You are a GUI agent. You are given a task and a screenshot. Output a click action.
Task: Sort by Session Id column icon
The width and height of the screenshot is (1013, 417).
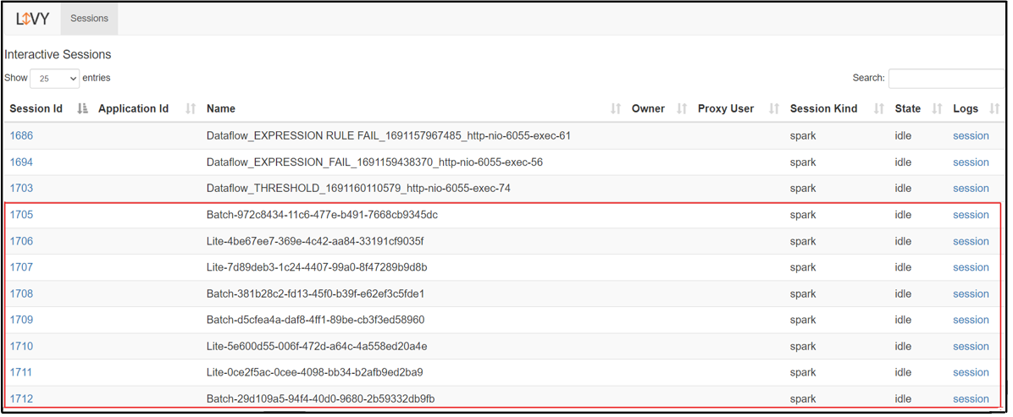(82, 108)
